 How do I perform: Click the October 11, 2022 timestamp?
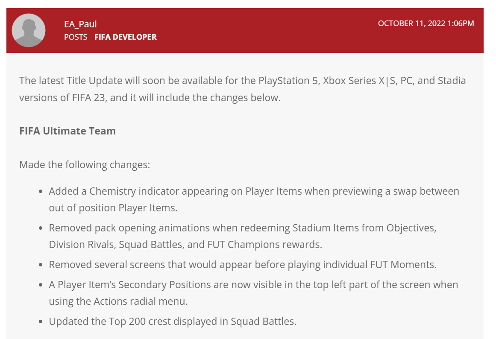pos(426,23)
